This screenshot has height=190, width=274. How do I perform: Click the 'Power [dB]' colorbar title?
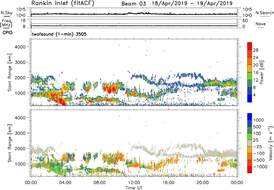click(261, 72)
